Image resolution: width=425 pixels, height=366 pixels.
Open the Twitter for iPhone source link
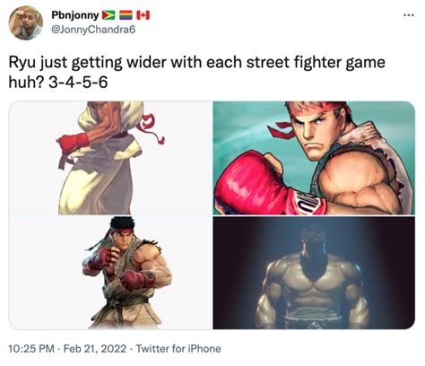click(x=178, y=349)
